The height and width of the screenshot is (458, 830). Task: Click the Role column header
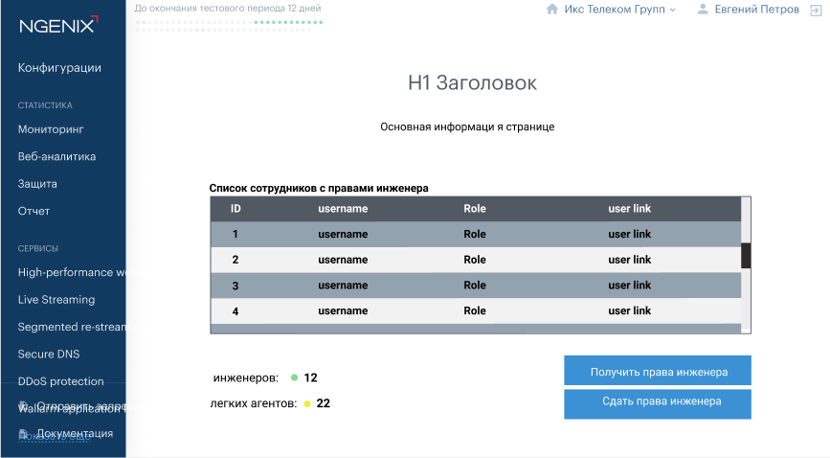[x=475, y=209]
